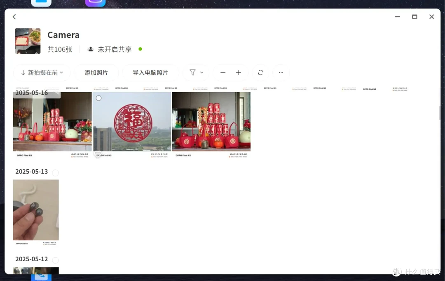Click the 2025-05-12 date label
Image resolution: width=445 pixels, height=281 pixels.
[x=31, y=259]
